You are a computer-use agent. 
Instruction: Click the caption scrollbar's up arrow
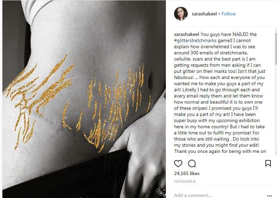point(276,30)
